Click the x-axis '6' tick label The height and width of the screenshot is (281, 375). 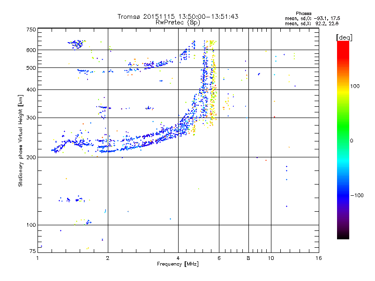click(219, 258)
